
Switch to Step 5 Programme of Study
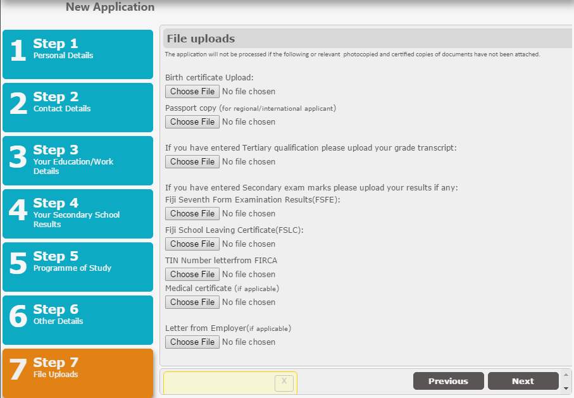click(x=78, y=266)
